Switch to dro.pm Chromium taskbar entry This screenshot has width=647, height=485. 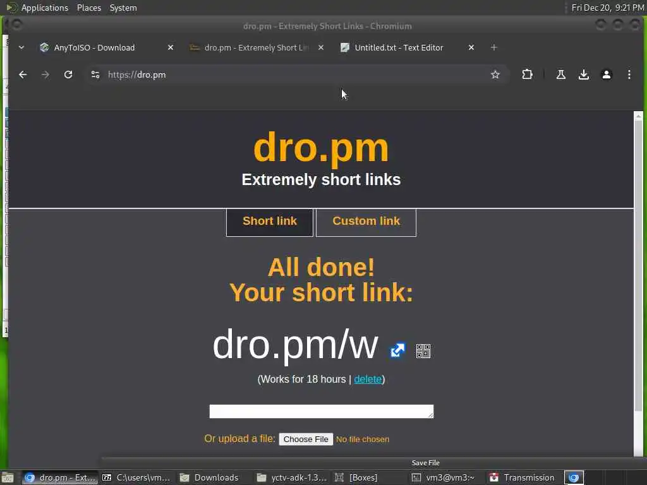(x=60, y=477)
